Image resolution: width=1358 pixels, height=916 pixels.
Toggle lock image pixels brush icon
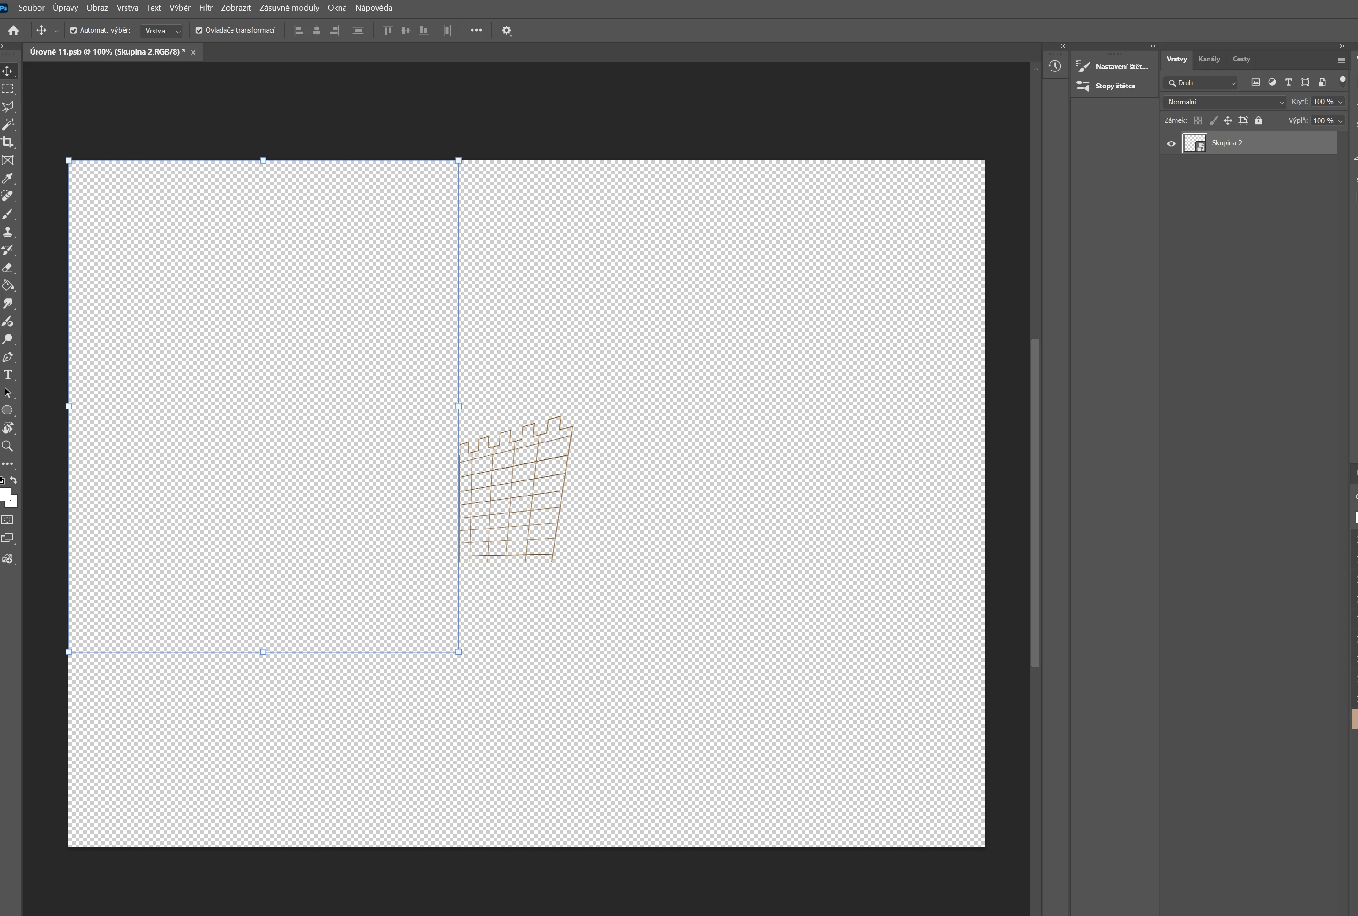(x=1213, y=121)
